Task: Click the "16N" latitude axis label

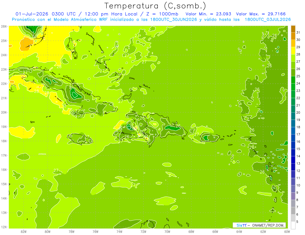Action: (x=4, y=170)
